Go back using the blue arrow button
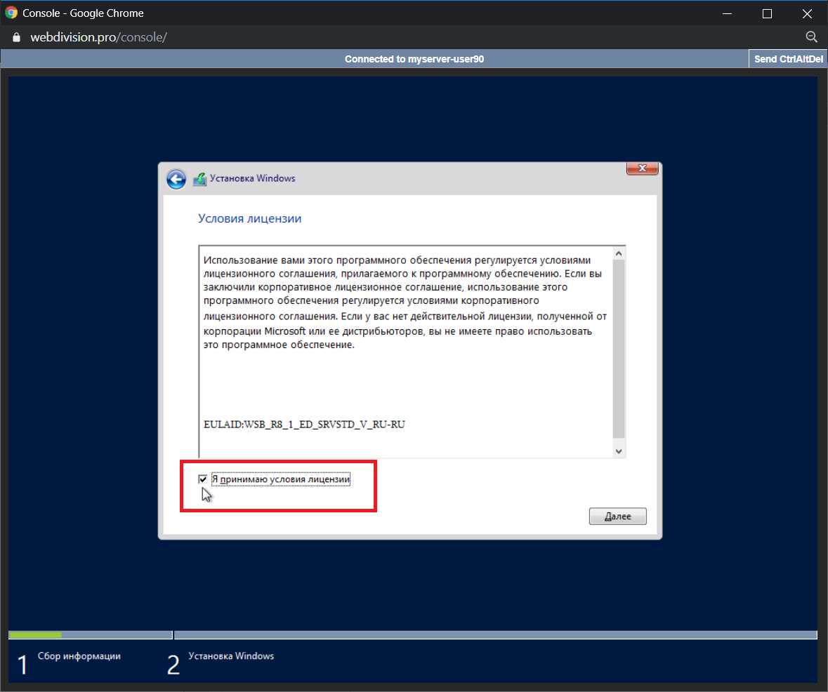Viewport: 828px width, 692px height. click(176, 179)
